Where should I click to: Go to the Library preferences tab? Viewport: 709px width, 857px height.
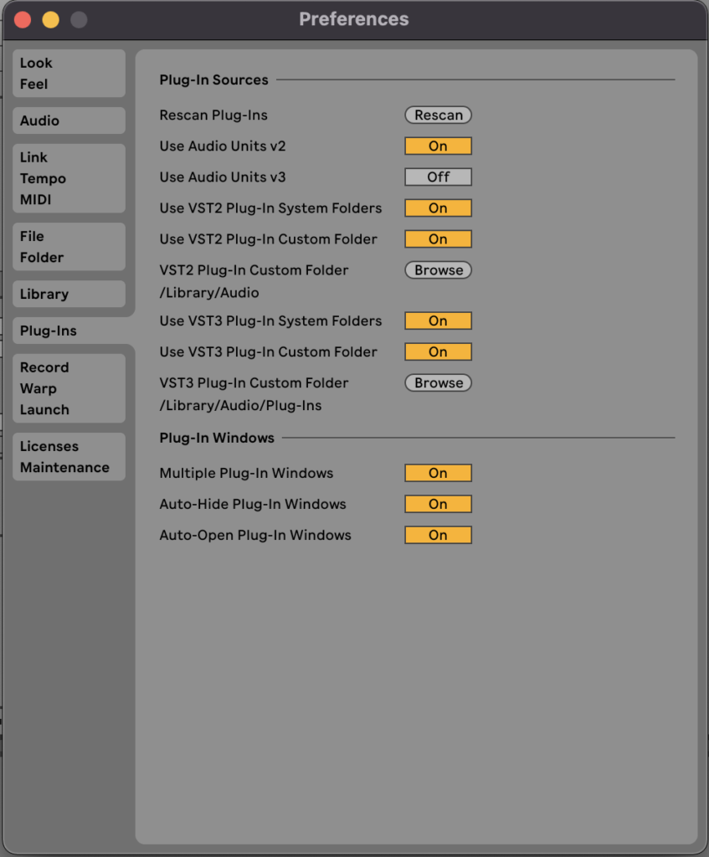[69, 294]
